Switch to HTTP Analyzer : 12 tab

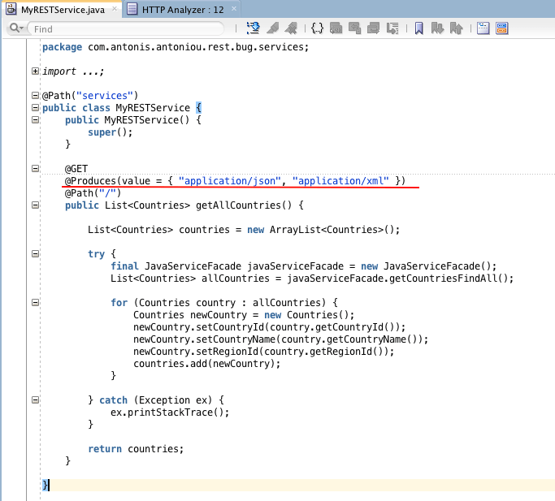[183, 10]
